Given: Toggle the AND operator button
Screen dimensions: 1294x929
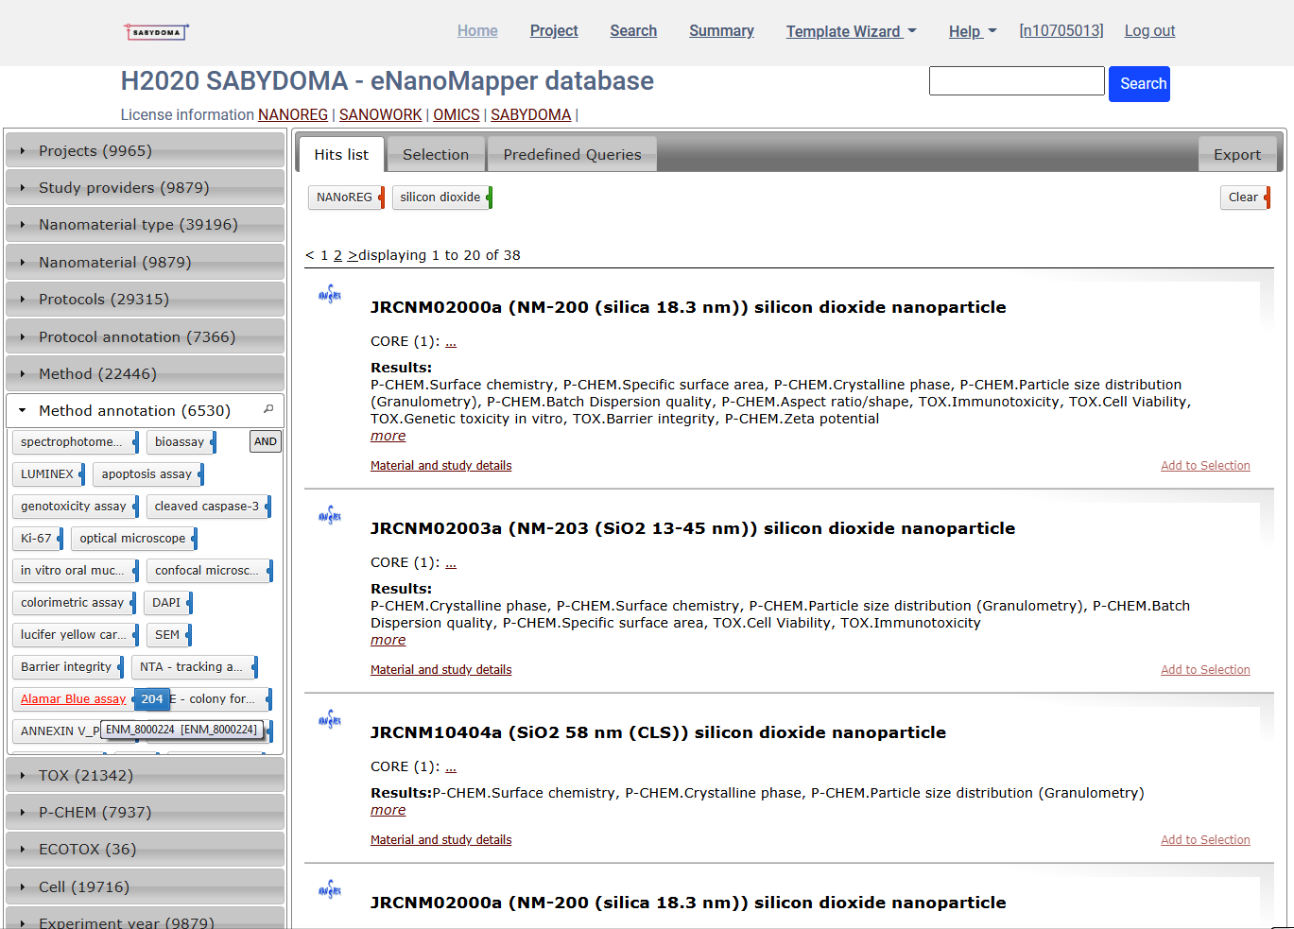Looking at the screenshot, I should [x=266, y=441].
